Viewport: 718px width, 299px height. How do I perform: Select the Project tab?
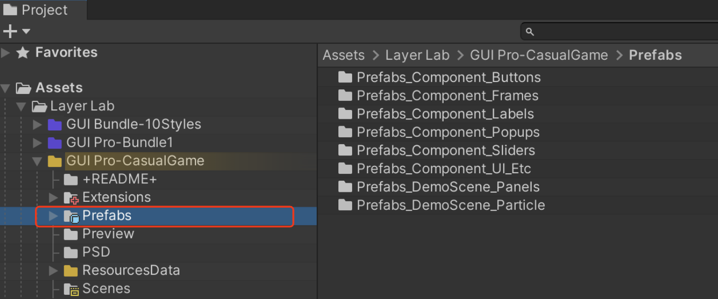36,10
